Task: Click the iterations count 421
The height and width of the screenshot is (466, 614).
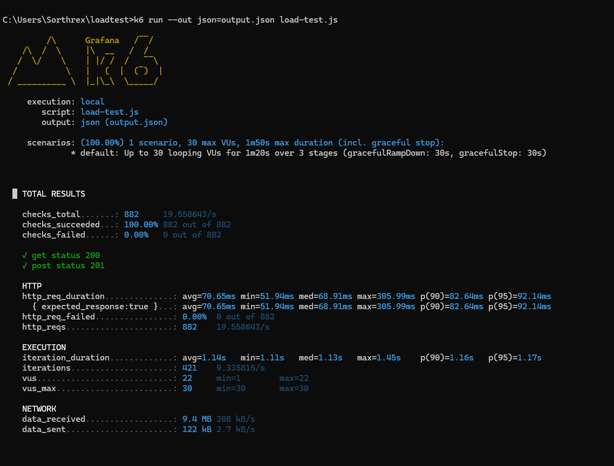Action: click(x=189, y=368)
